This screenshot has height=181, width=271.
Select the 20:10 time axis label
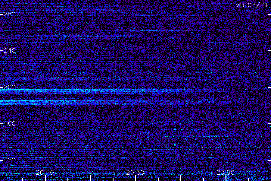click(45, 173)
